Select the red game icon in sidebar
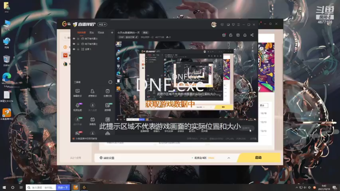340x191 pixels. pos(65,56)
